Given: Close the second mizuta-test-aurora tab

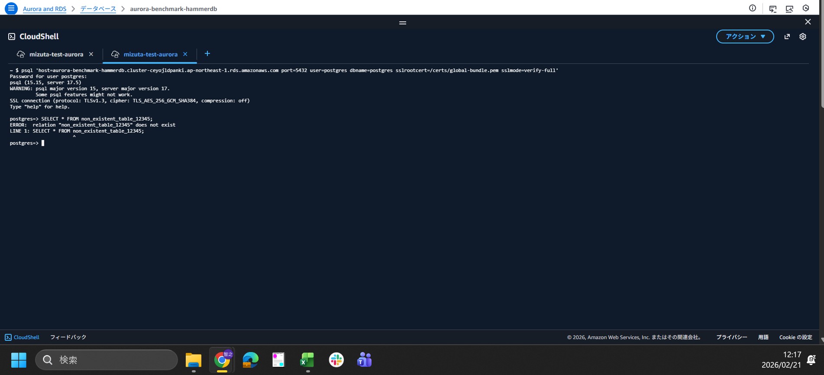Looking at the screenshot, I should (185, 54).
